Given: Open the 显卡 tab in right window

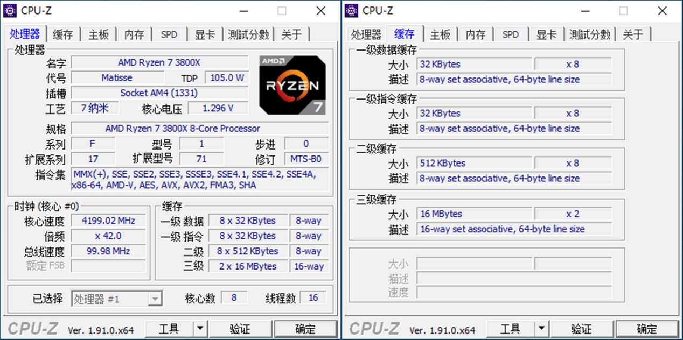Looking at the screenshot, I should 546,34.
